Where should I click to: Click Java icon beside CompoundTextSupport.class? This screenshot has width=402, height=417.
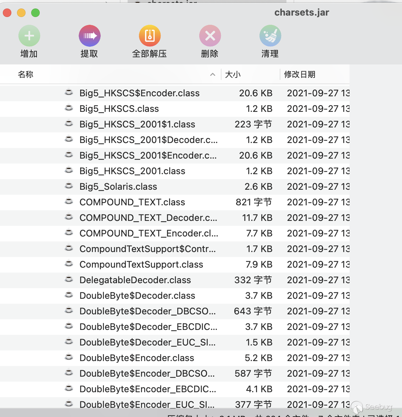click(x=69, y=263)
